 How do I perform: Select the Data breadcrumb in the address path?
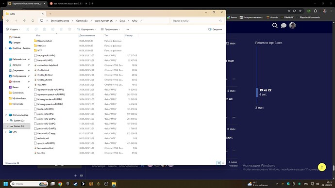(122, 21)
